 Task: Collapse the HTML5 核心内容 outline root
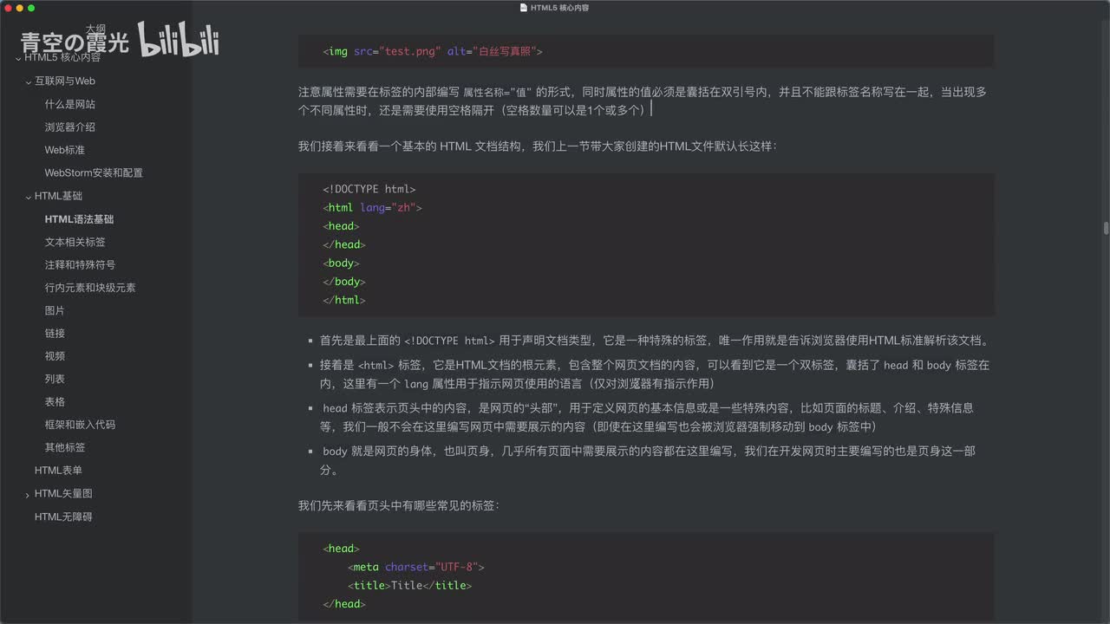click(18, 59)
